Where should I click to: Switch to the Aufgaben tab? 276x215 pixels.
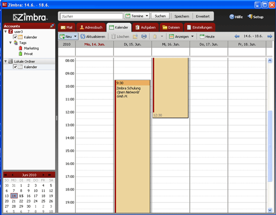(x=146, y=28)
